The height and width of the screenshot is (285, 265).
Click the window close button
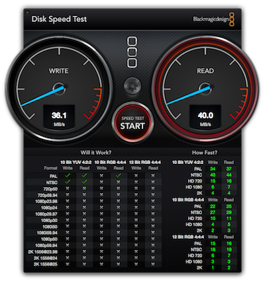click(x=27, y=12)
